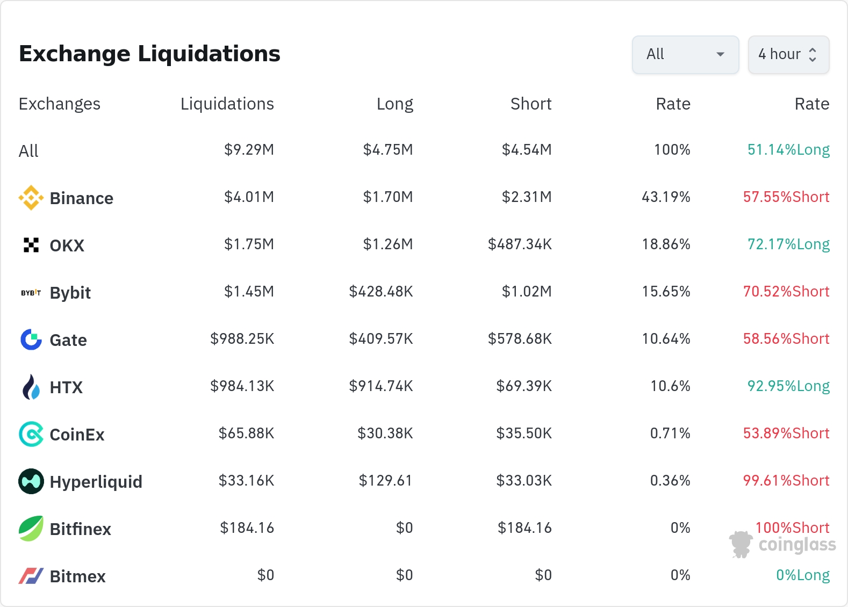Click the CoinEx logo icon
The image size is (848, 607).
point(31,434)
